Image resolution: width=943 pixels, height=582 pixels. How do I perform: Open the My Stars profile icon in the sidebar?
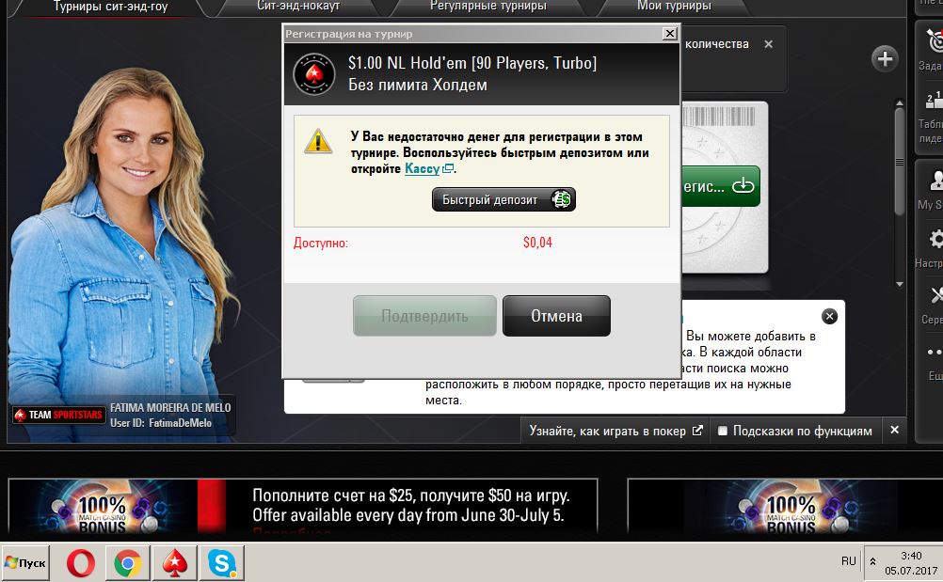[x=935, y=181]
